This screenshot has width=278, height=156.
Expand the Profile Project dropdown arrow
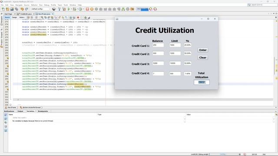tap(83, 9)
